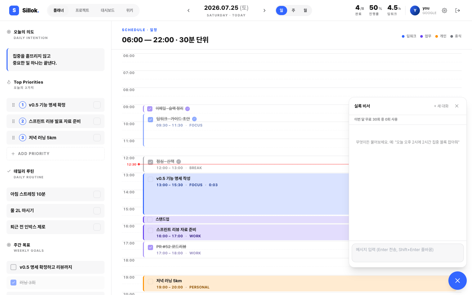This screenshot has width=472, height=295.
Task: Check v0.5 기능 명세 작성 schedule block
Action: (150, 179)
